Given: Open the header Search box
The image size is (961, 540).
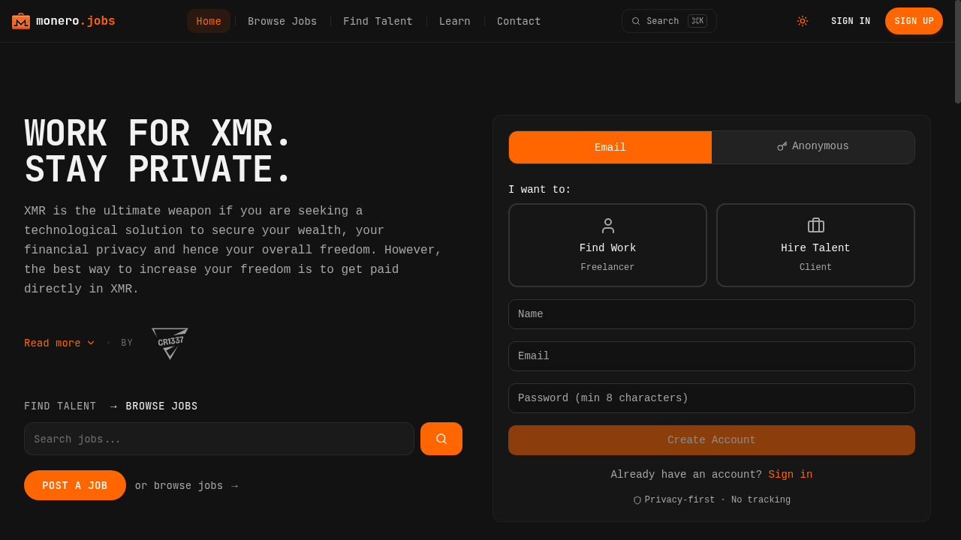Looking at the screenshot, I should (669, 21).
